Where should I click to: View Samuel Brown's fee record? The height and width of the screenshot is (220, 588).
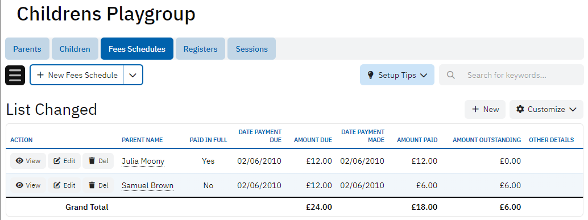click(28, 185)
